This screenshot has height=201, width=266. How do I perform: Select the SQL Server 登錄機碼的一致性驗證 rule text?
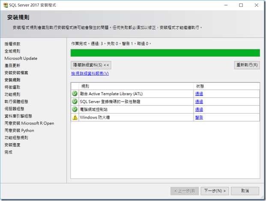coord(110,102)
